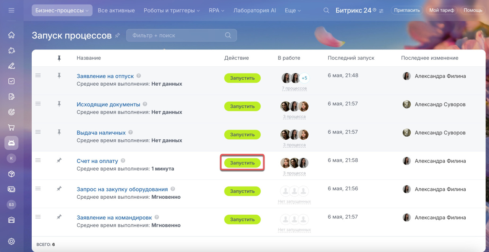Click the Пригласить button
This screenshot has width=489, height=252.
point(407,10)
